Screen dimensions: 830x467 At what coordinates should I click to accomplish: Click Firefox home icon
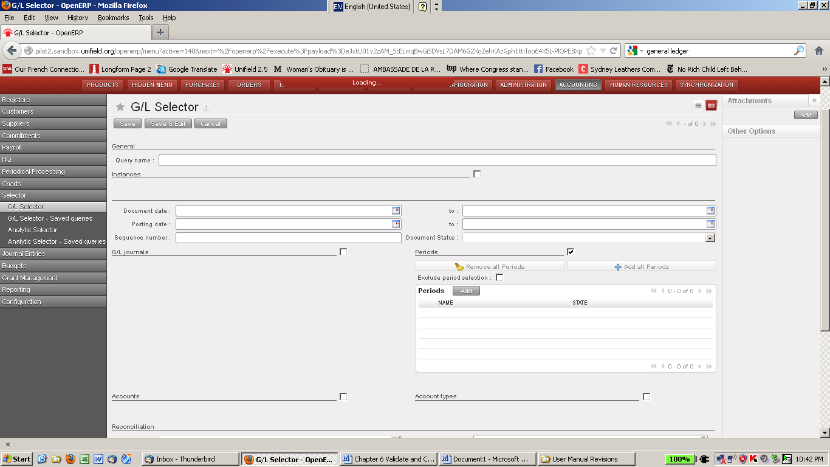pyautogui.click(x=819, y=51)
